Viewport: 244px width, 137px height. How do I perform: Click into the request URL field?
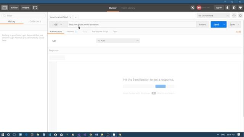(132, 24)
